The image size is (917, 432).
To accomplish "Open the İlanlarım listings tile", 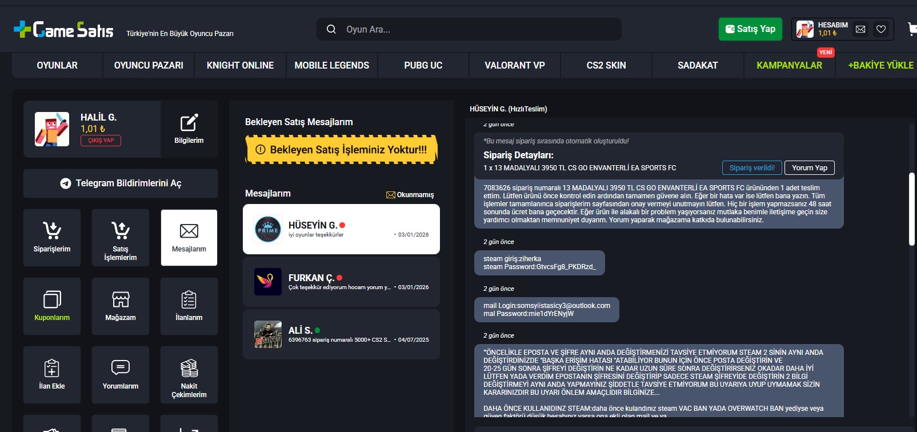I will [x=189, y=306].
